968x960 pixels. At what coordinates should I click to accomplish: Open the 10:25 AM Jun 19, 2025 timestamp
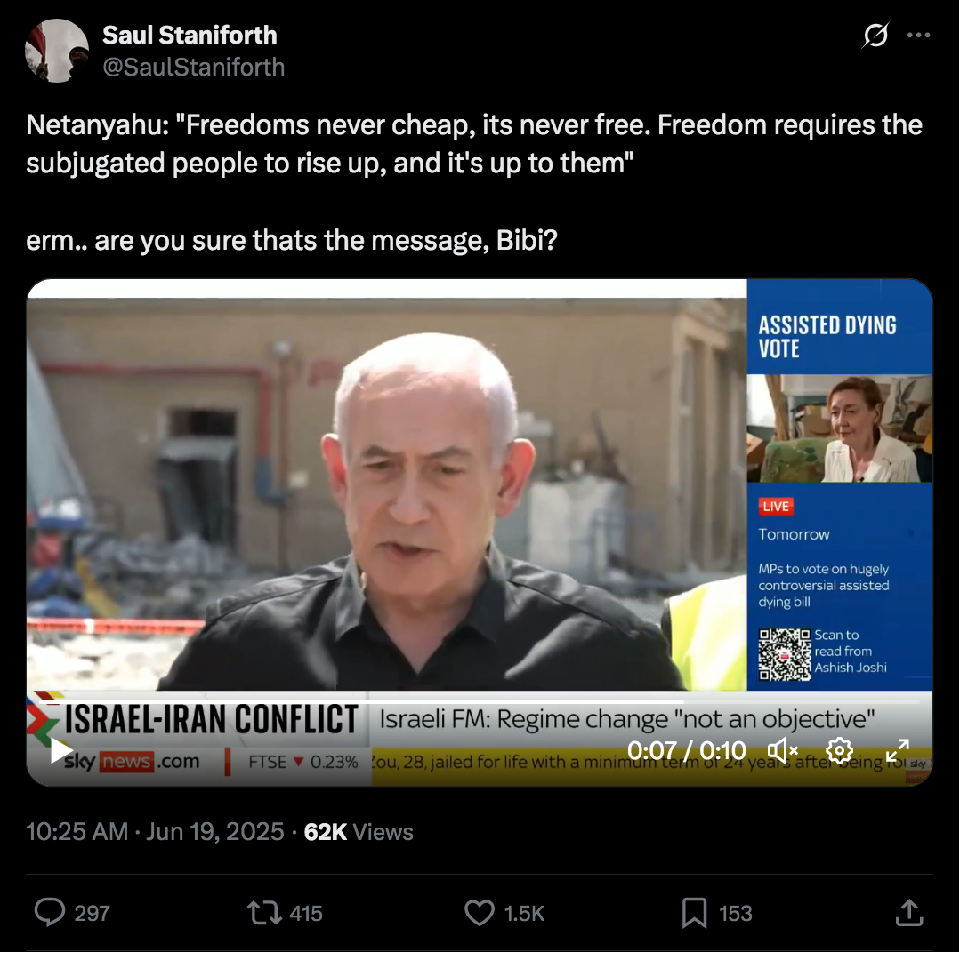click(x=155, y=832)
